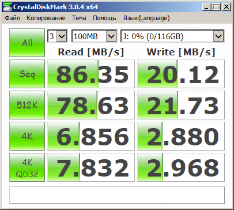This screenshot has height=210, width=234.
Task: Click the Write [MB/s] column header
Action: [x=181, y=52]
